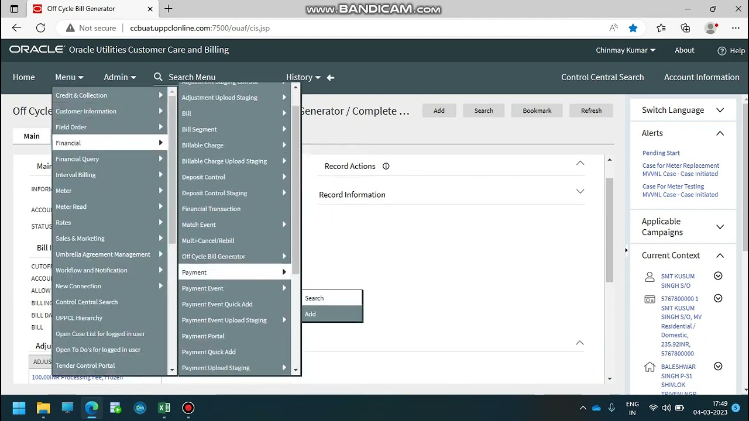Click the microphone icon in system tray
749x421 pixels.
[611, 408]
